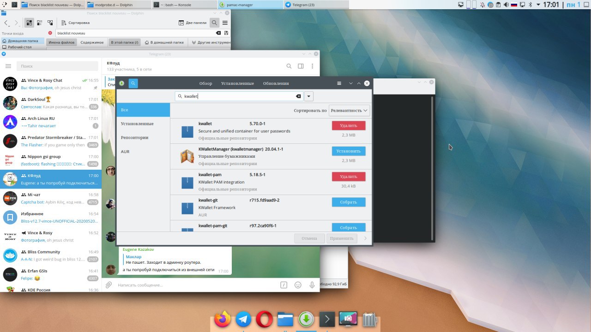Switch to bash Konsole taskbar entry
This screenshot has width=591, height=332.
[x=184, y=5]
